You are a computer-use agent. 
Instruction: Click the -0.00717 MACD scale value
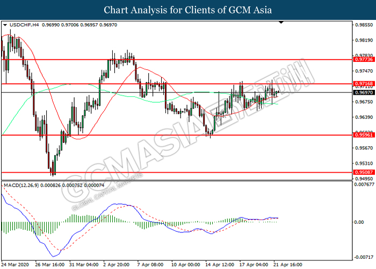(x=364, y=257)
